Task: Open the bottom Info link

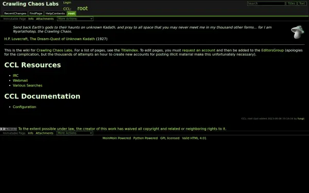Action: click(30, 133)
